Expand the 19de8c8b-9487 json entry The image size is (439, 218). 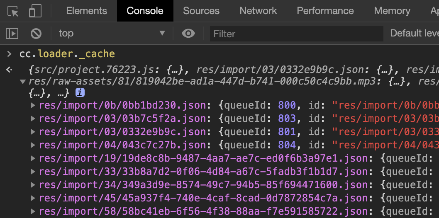pos(33,159)
